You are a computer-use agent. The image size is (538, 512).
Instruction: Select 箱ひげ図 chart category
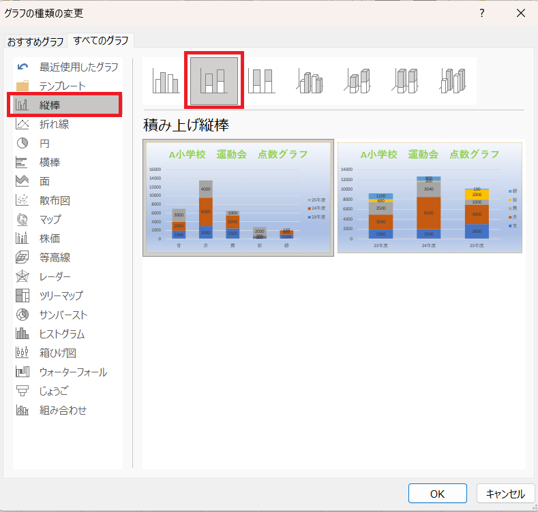(68, 353)
